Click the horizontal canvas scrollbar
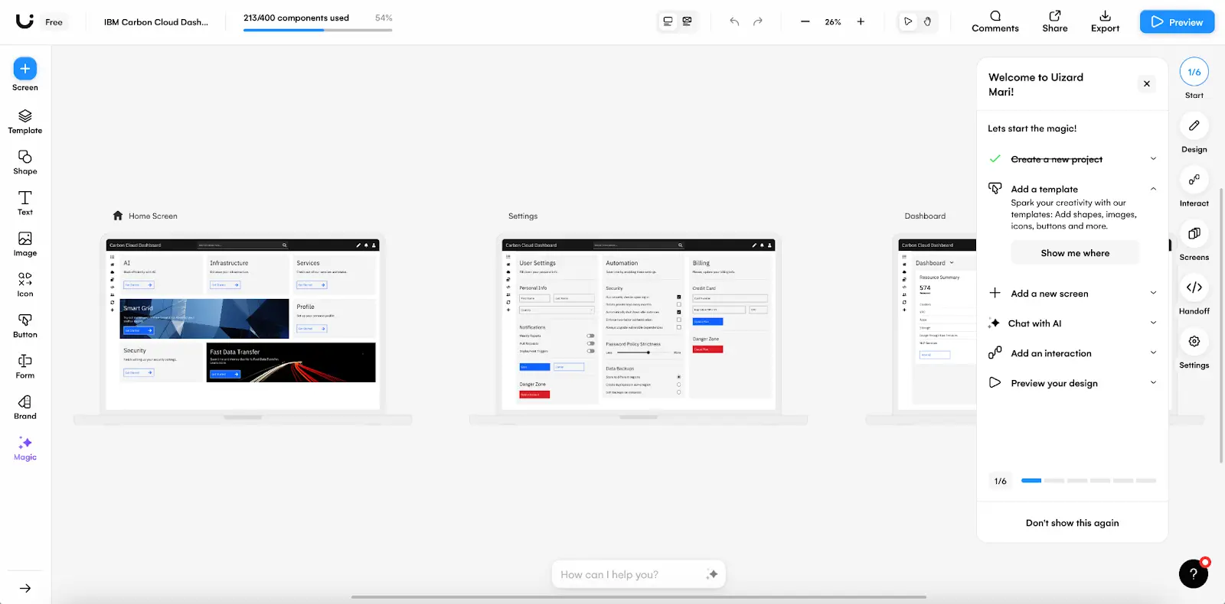This screenshot has width=1225, height=604. tap(639, 596)
